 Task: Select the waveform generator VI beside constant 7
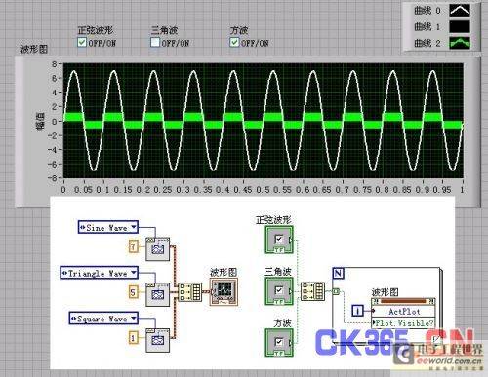pyautogui.click(x=157, y=248)
